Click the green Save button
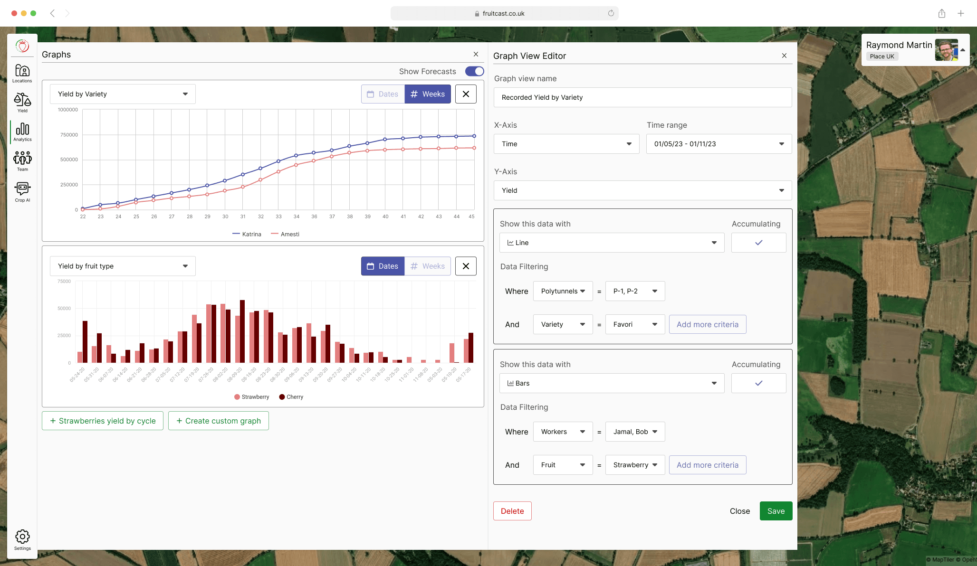 tap(776, 511)
